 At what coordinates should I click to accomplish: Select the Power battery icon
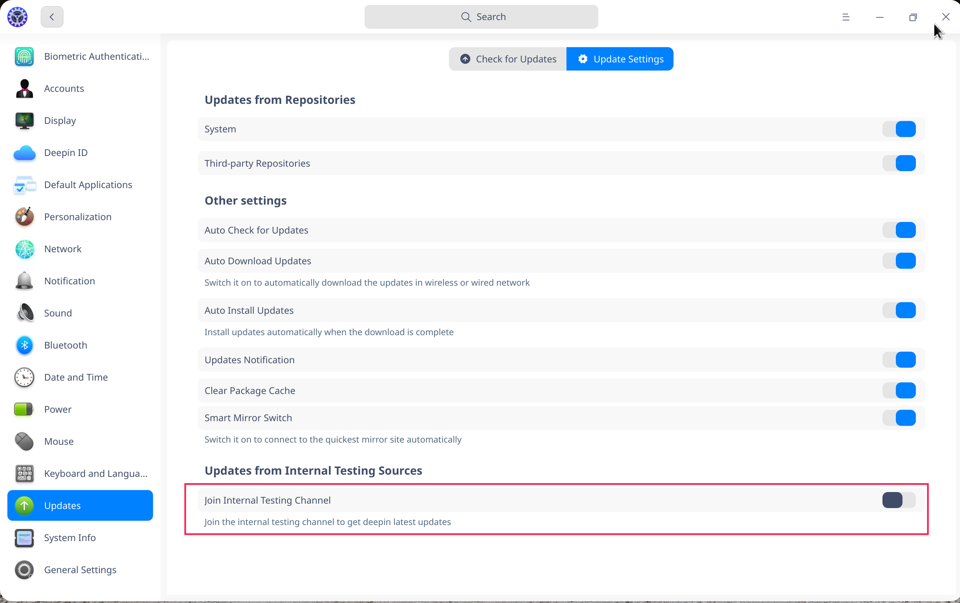pyautogui.click(x=24, y=410)
